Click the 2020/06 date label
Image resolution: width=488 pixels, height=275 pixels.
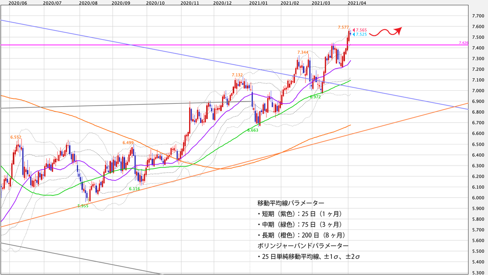[x=18, y=2]
